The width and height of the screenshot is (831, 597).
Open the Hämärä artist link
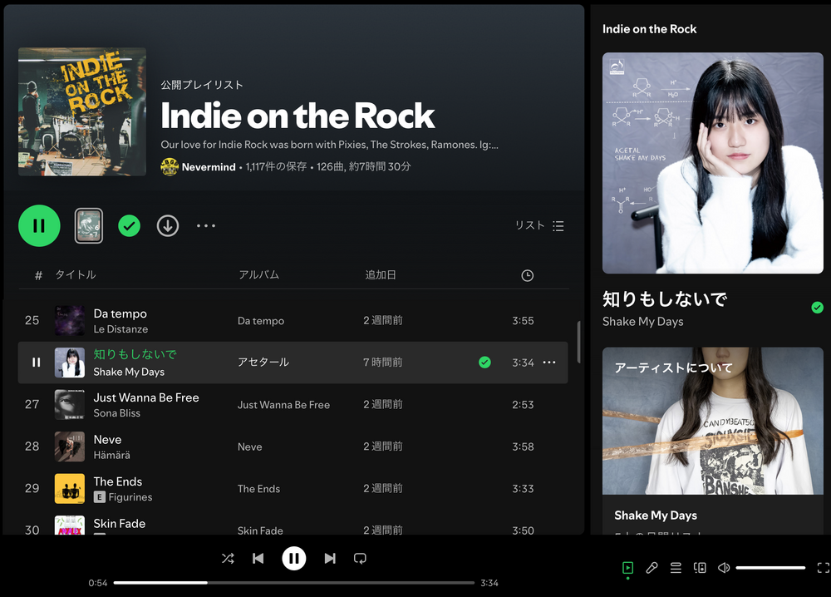[112, 455]
